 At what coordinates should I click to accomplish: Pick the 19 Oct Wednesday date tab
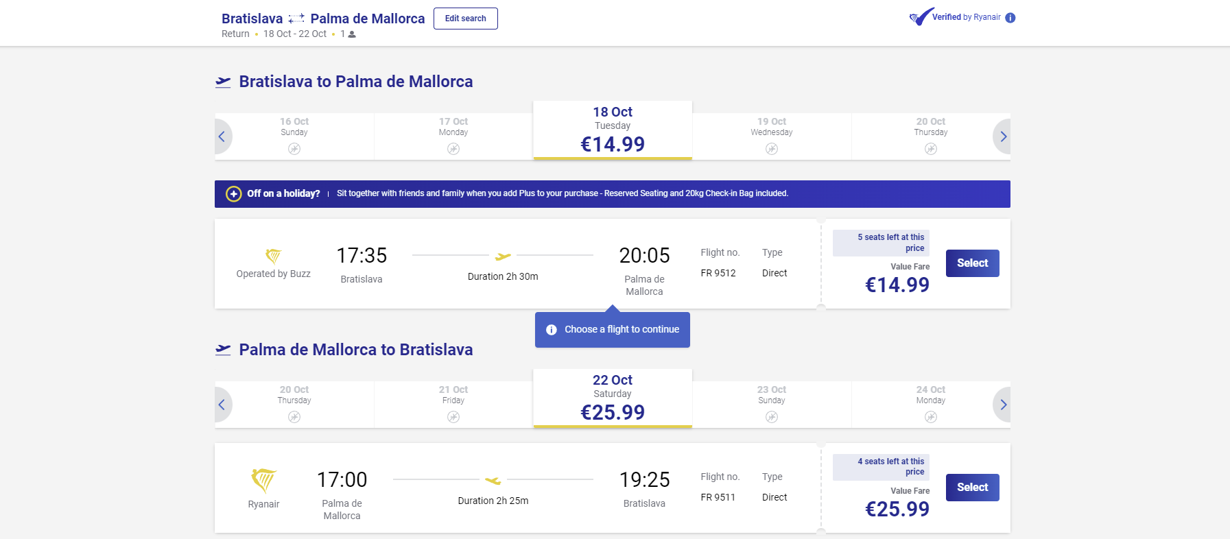(x=772, y=136)
